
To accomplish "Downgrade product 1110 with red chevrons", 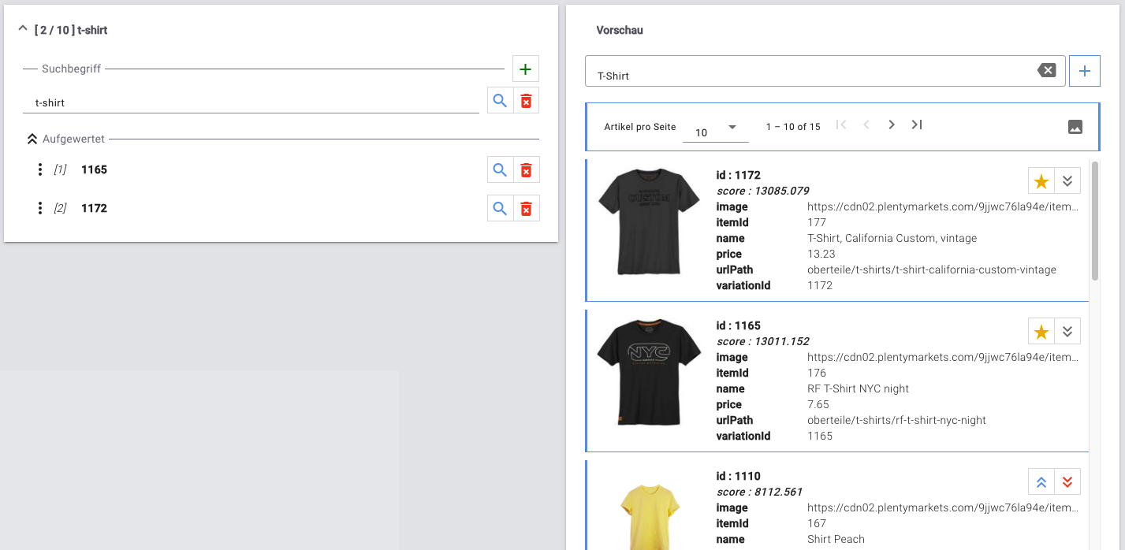I will pyautogui.click(x=1067, y=482).
